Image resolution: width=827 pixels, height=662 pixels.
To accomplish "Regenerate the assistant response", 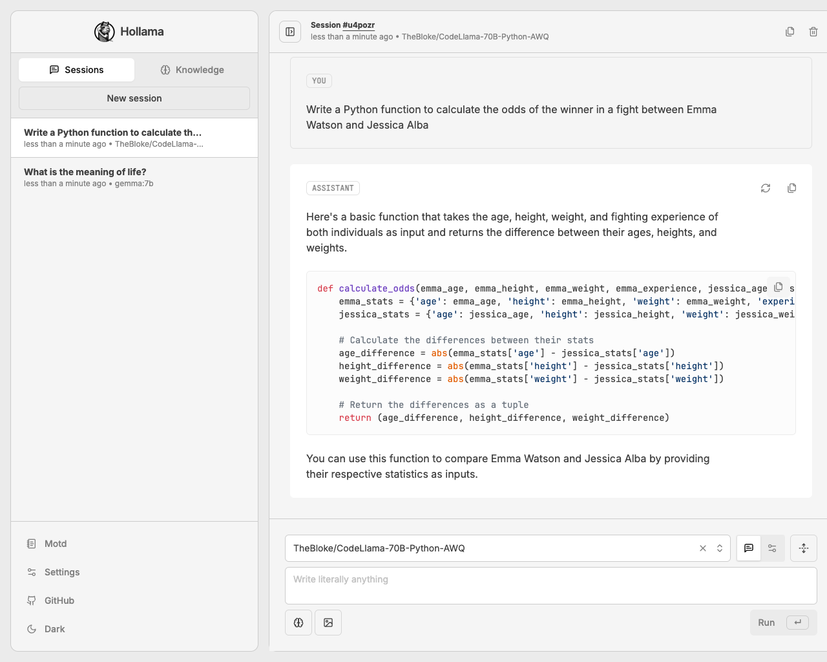I will tap(766, 188).
